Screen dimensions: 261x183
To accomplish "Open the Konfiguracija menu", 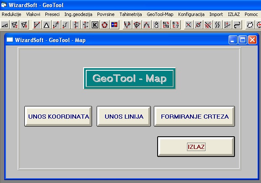I will 191,14.
